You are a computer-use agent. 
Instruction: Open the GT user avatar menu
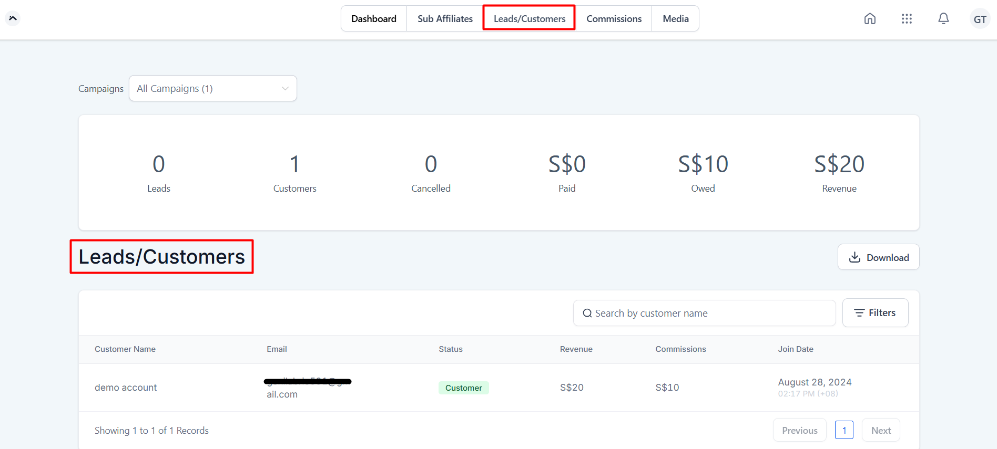click(x=980, y=19)
